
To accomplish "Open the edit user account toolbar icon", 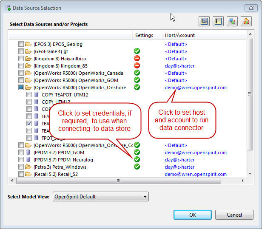I will 246,21.
